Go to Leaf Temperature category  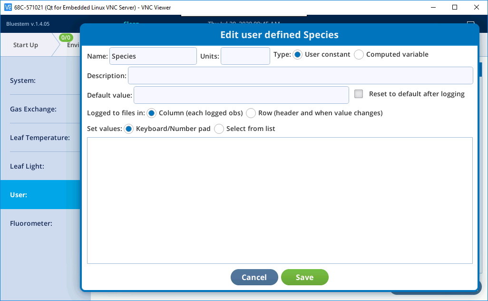click(39, 138)
